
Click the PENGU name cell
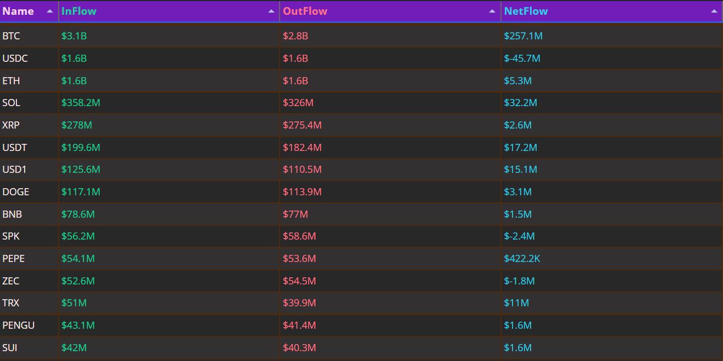[x=18, y=325]
